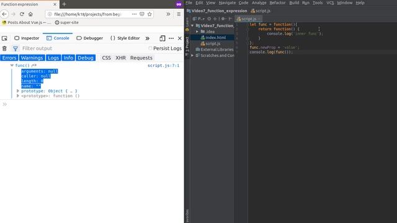397x223 pixels.
Task: Open the IDE Run menu
Action: click(x=306, y=2)
